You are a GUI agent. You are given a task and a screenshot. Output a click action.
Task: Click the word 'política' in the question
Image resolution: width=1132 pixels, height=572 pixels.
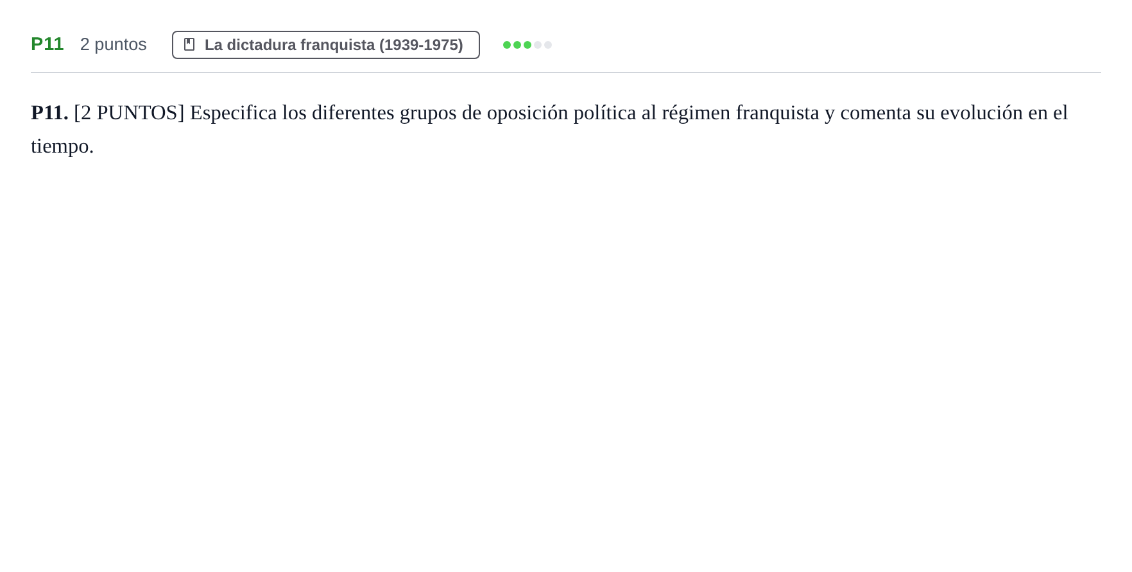click(x=605, y=113)
